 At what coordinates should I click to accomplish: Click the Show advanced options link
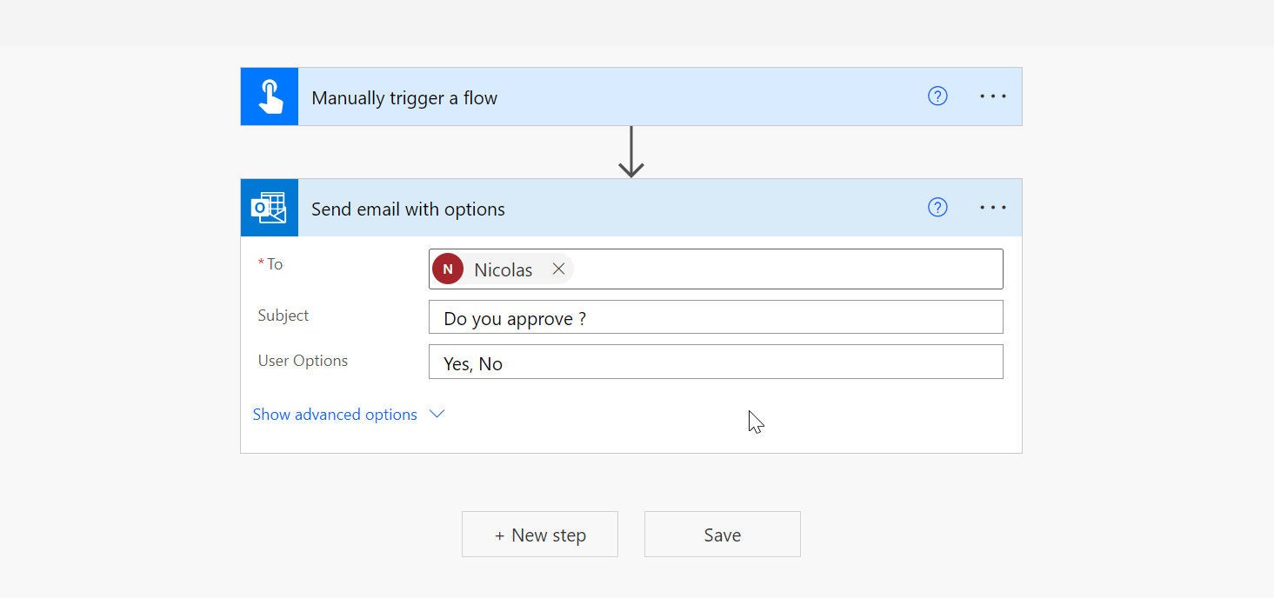[x=335, y=415]
